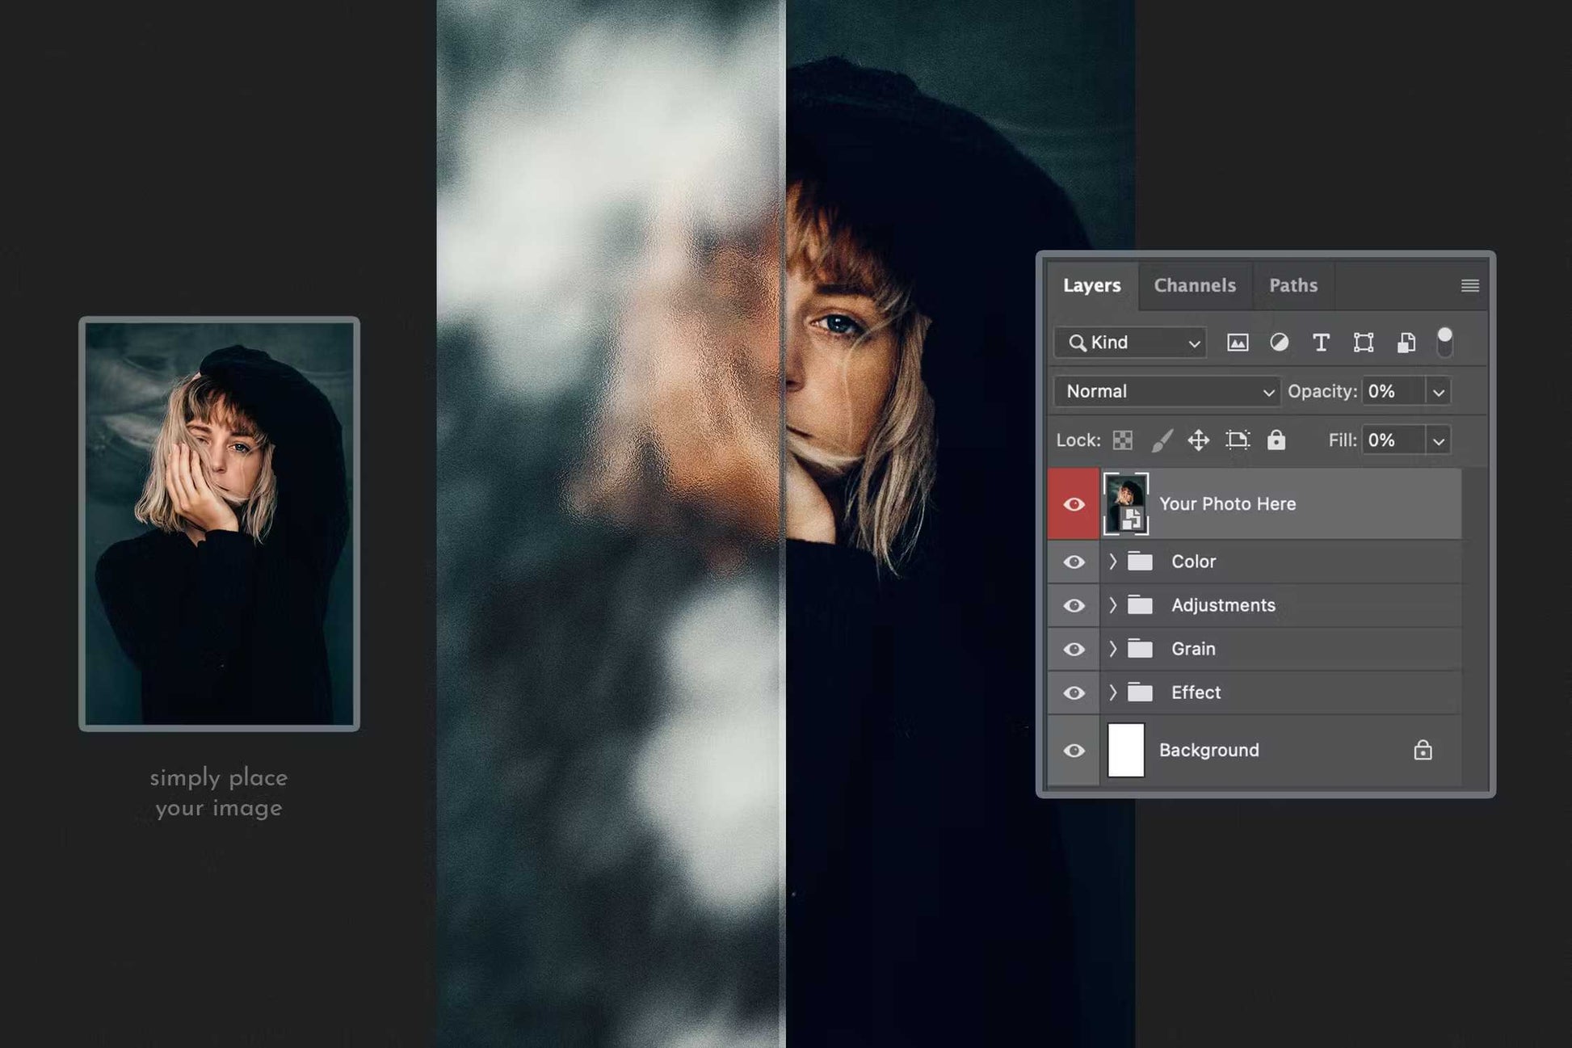Switch to the Paths tab

coord(1292,285)
